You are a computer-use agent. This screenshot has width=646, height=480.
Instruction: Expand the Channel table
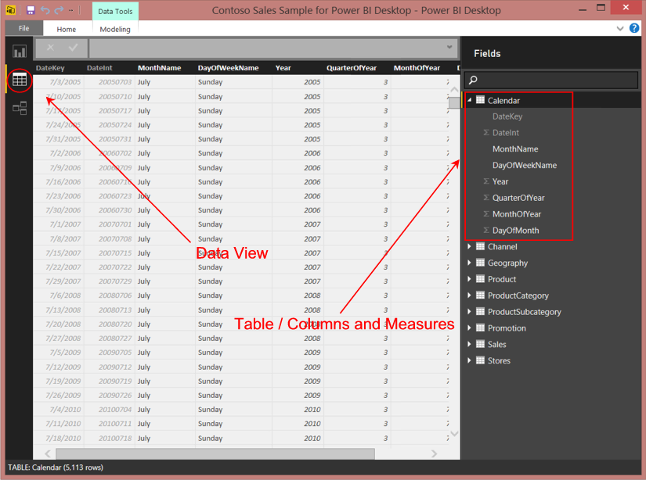click(x=469, y=246)
